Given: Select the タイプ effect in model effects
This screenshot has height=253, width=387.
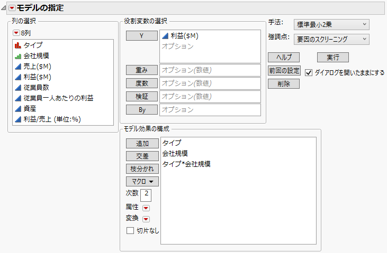Looking at the screenshot, I should (172, 143).
